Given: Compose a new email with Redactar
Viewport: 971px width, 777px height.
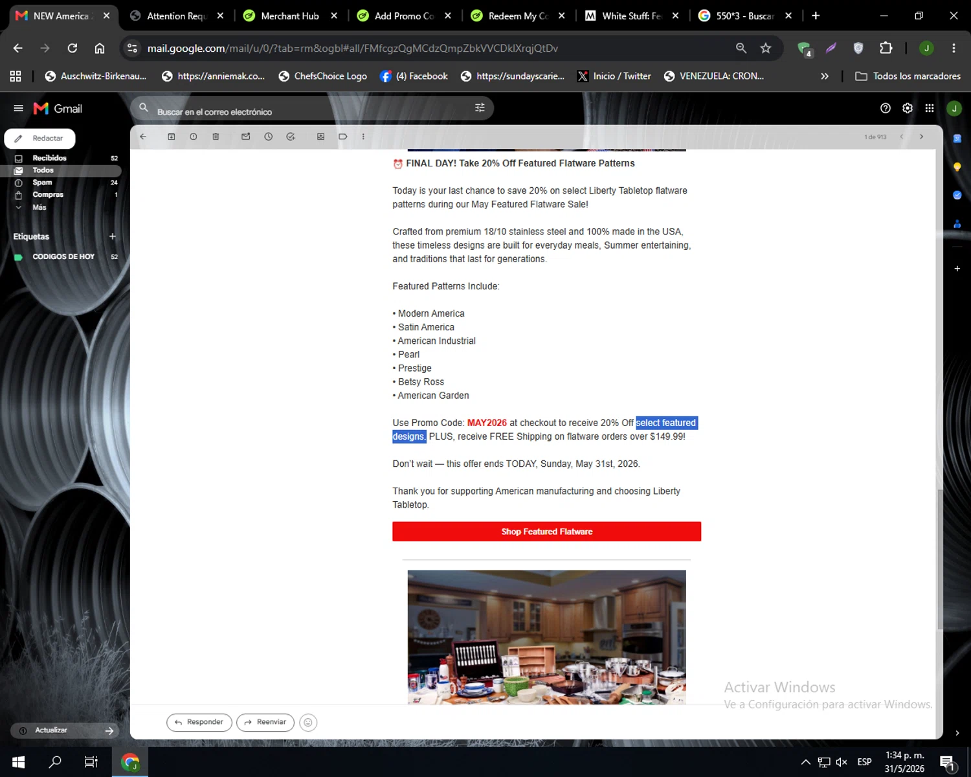Looking at the screenshot, I should click(40, 139).
